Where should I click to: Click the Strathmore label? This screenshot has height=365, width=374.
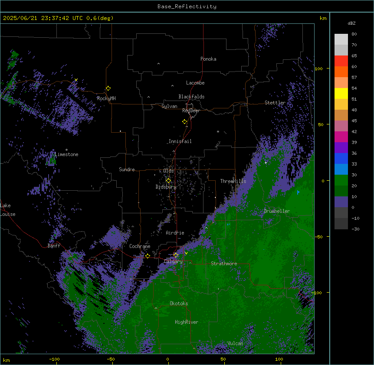pos(224,264)
